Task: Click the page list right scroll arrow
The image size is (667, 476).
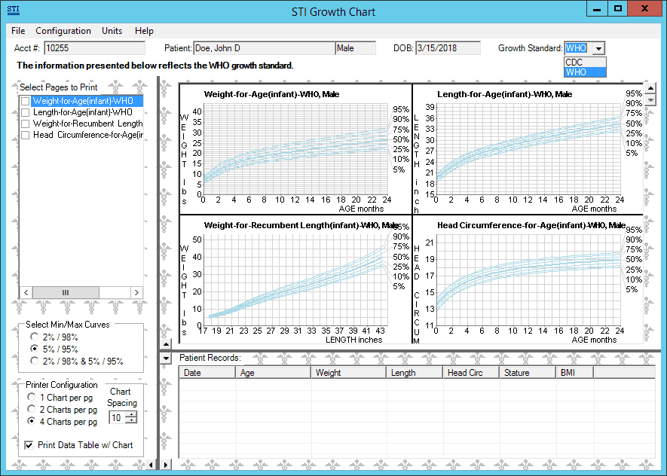Action: pos(136,292)
